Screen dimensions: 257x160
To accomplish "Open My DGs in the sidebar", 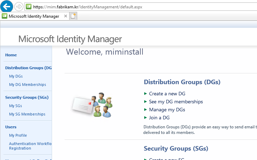I will (16, 76).
